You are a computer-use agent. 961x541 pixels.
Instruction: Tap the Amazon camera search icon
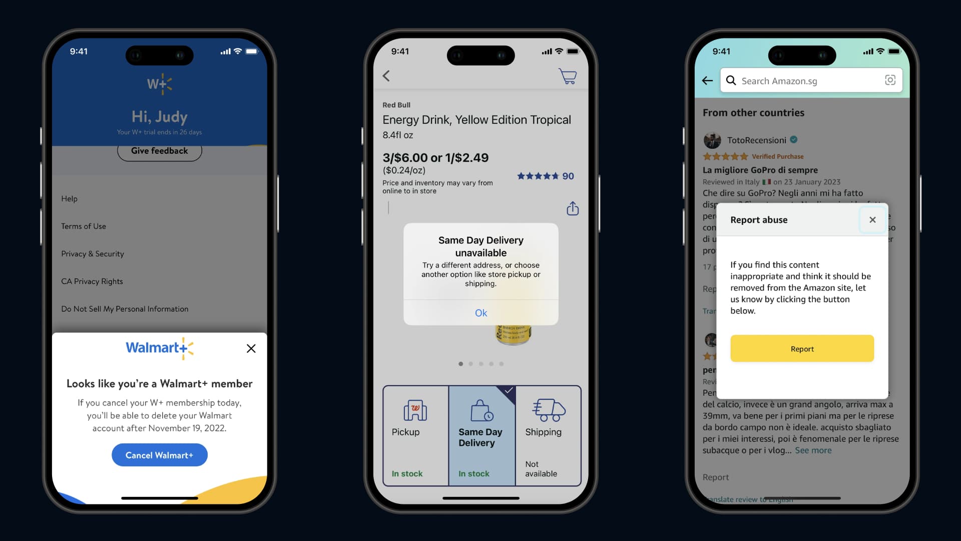(x=890, y=81)
